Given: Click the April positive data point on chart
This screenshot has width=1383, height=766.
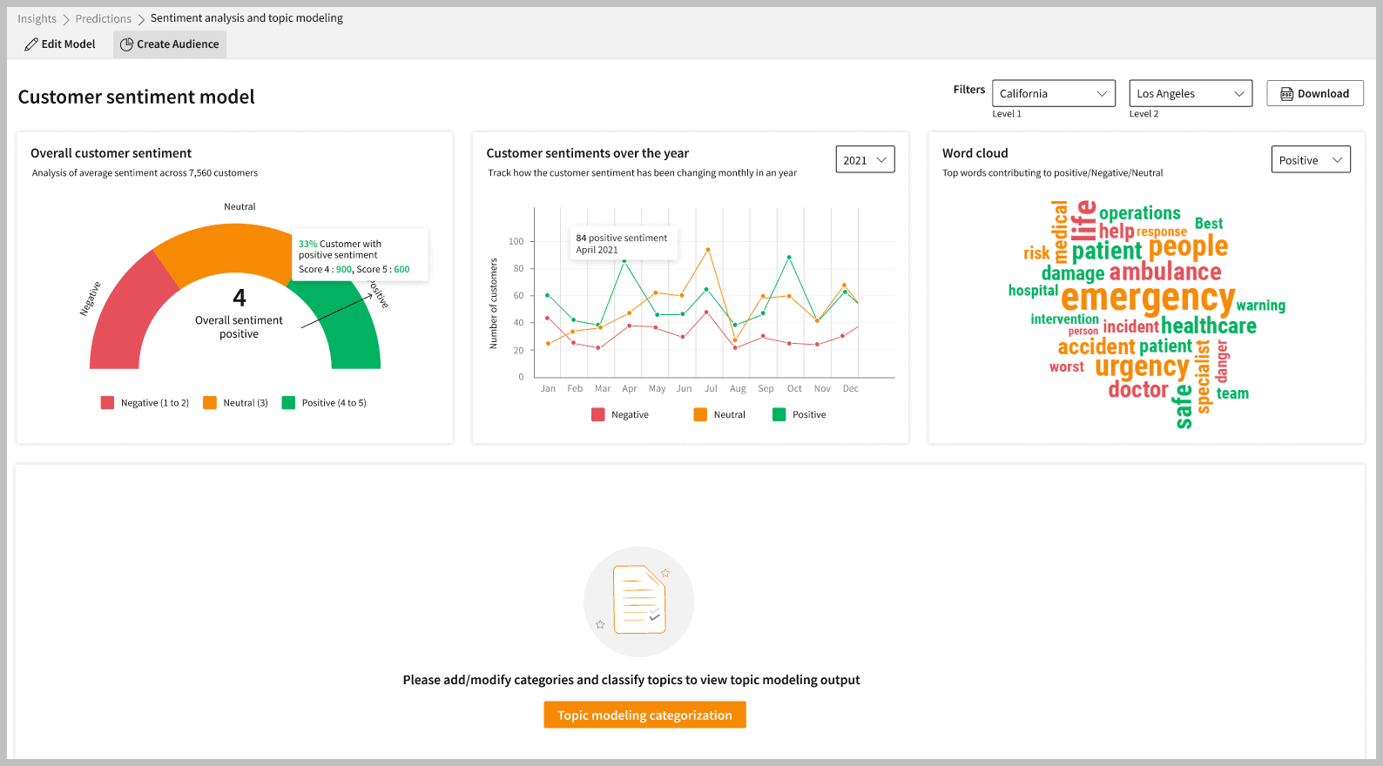Looking at the screenshot, I should pos(624,260).
